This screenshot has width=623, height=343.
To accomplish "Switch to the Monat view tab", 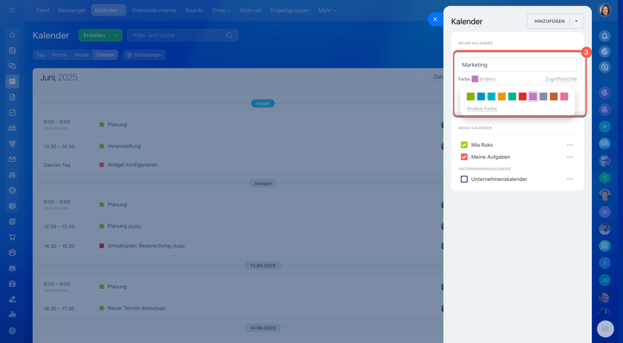I will [82, 55].
